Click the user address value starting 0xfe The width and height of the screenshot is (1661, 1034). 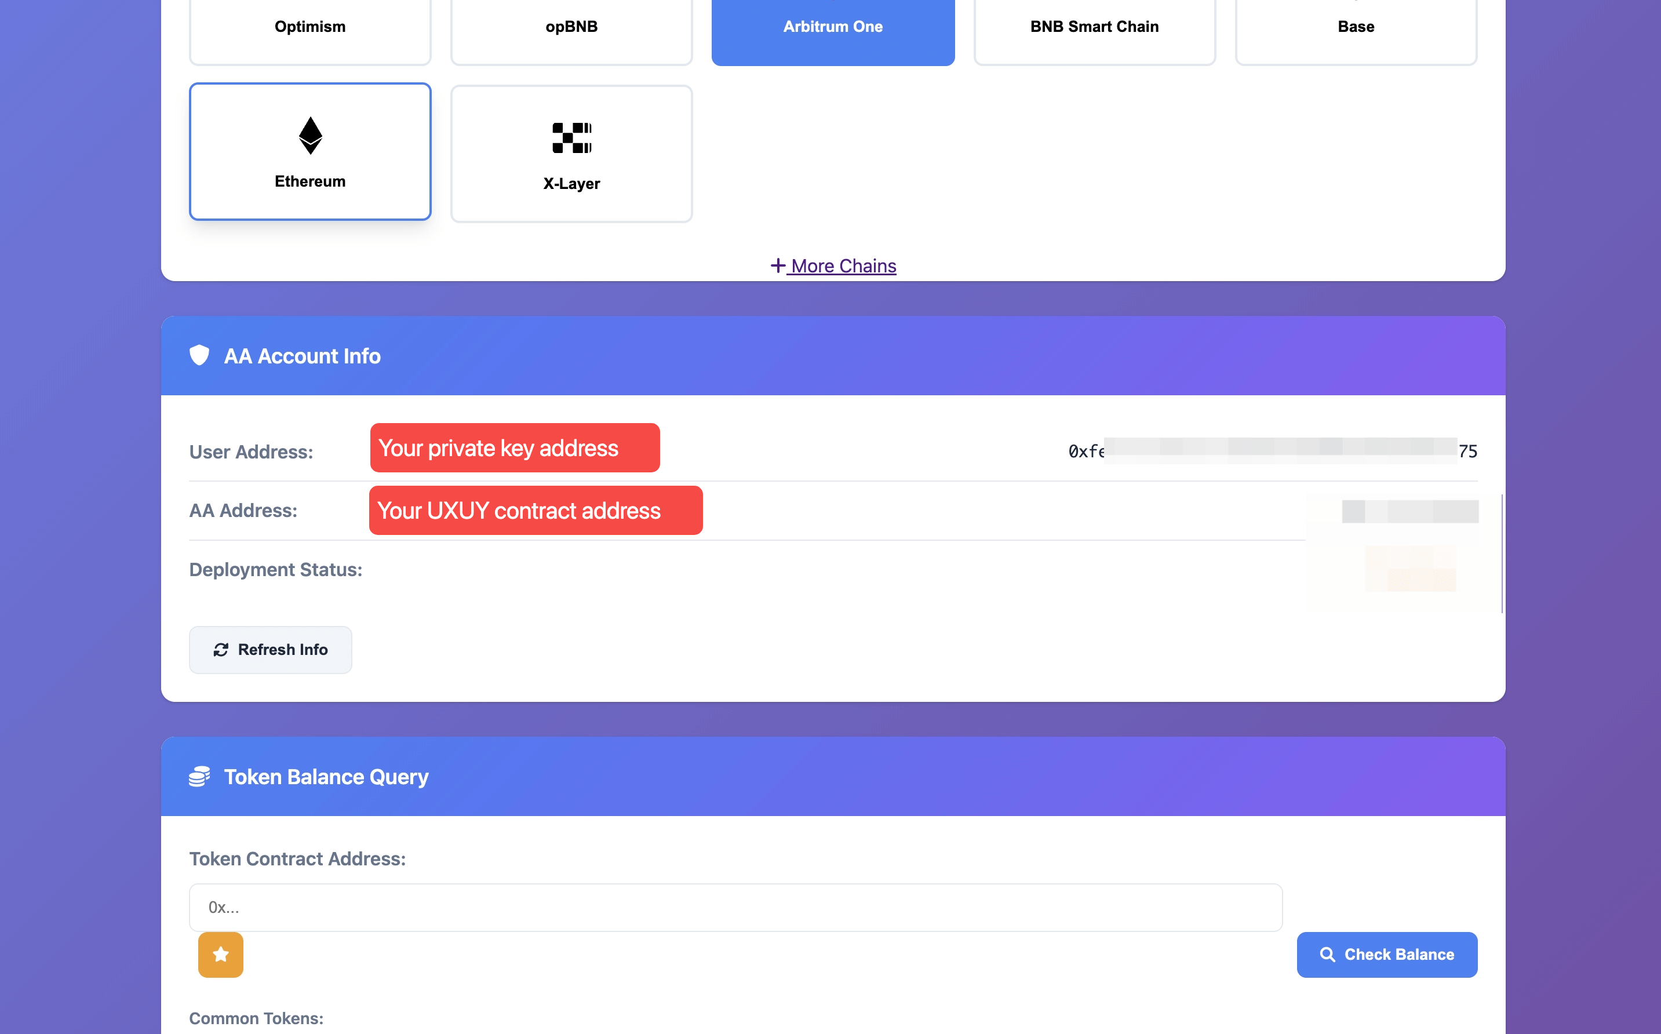point(1272,452)
